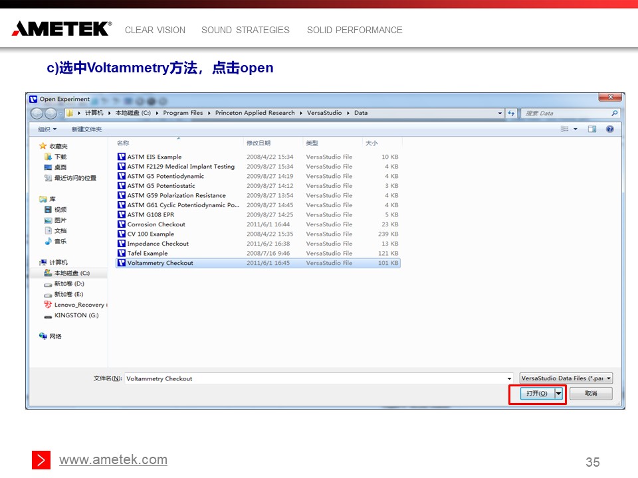
Task: Select the KINGSTON (G:) drive
Action: pos(71,315)
